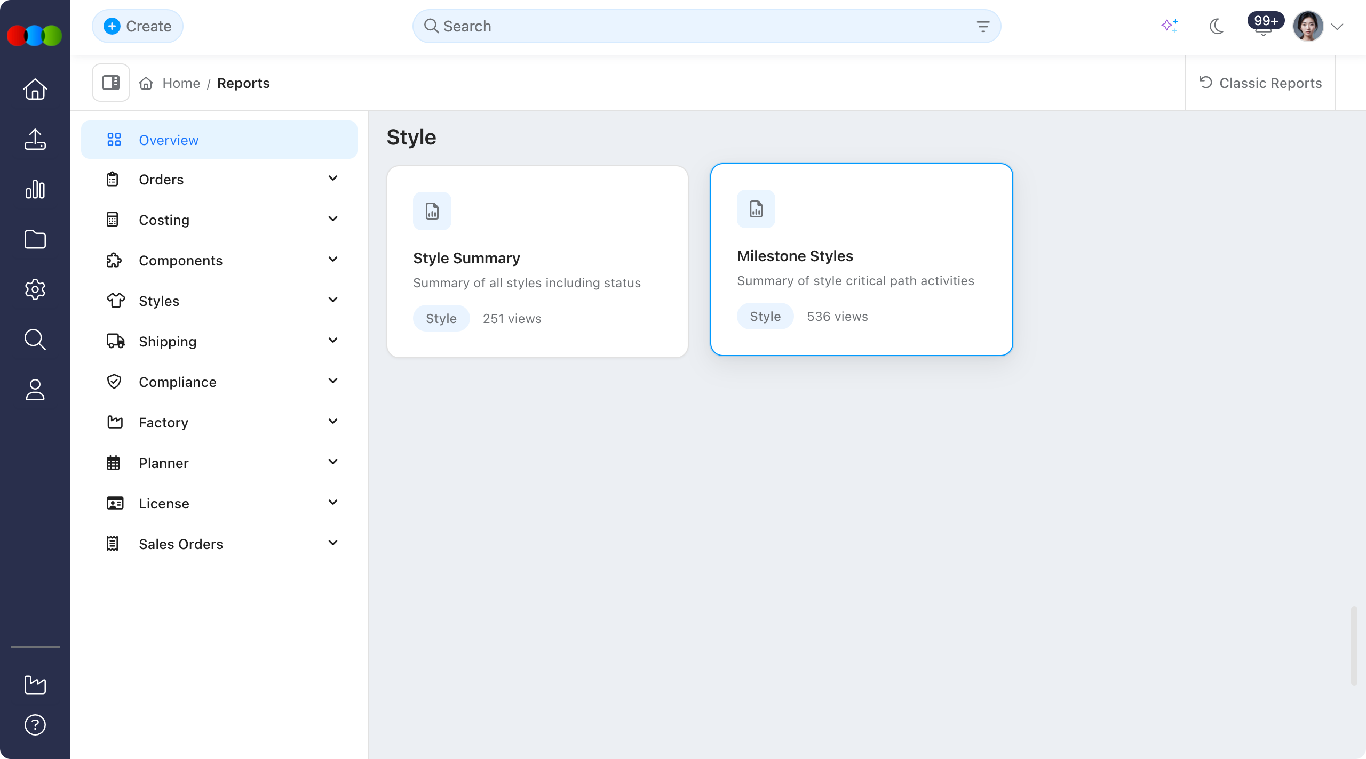Image resolution: width=1366 pixels, height=759 pixels.
Task: Open the user profile icon in sidebar
Action: coord(35,390)
